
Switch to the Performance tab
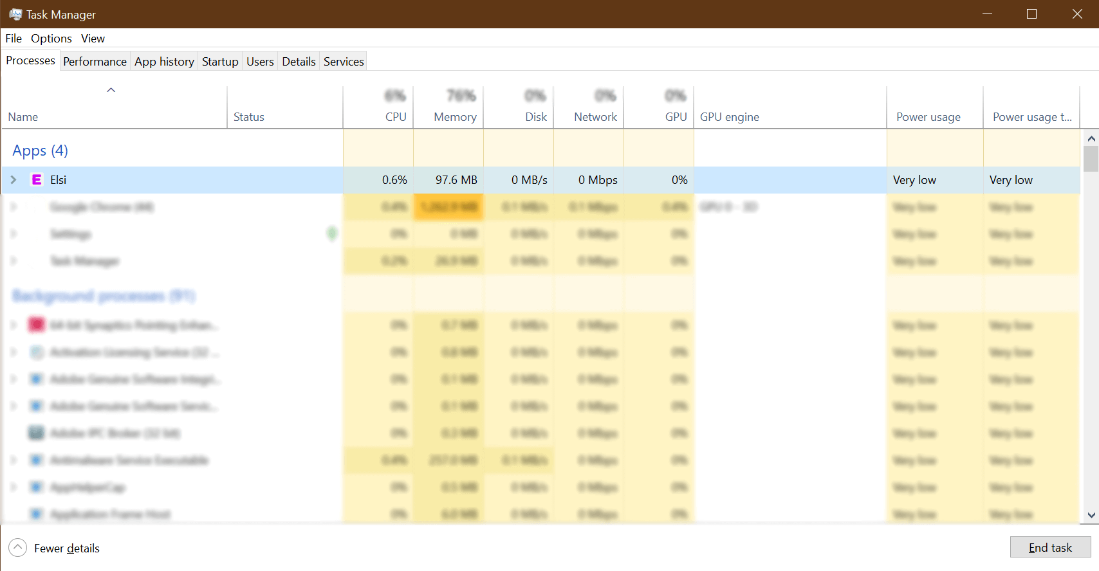pos(95,62)
